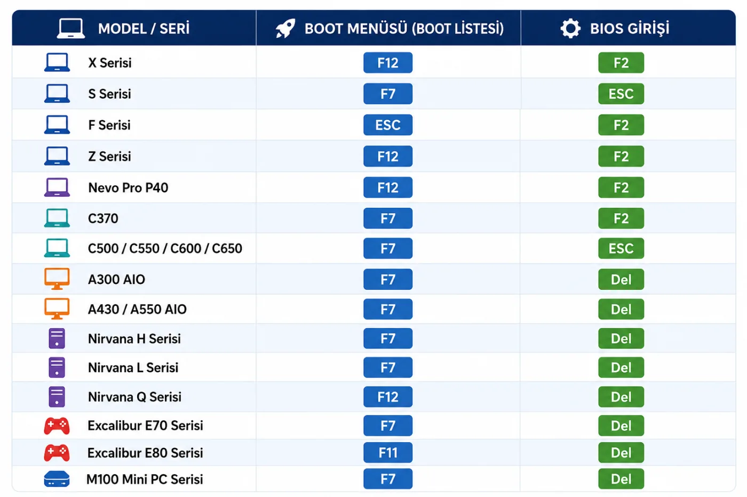
Task: Click the F12 boot key for X Serisi
Action: (x=388, y=63)
